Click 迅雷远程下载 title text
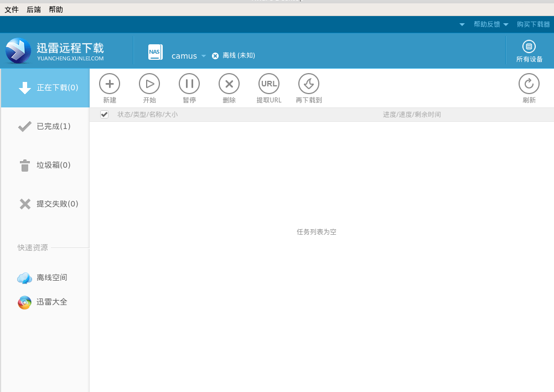 70,48
